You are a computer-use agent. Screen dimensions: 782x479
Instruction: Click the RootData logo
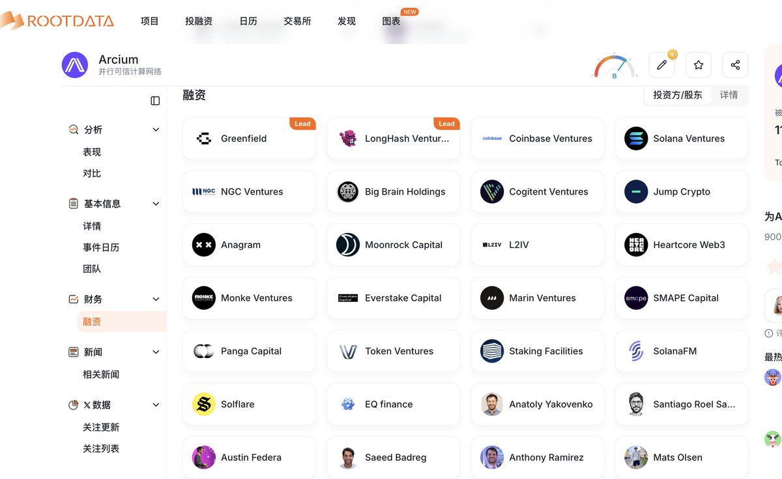(57, 21)
